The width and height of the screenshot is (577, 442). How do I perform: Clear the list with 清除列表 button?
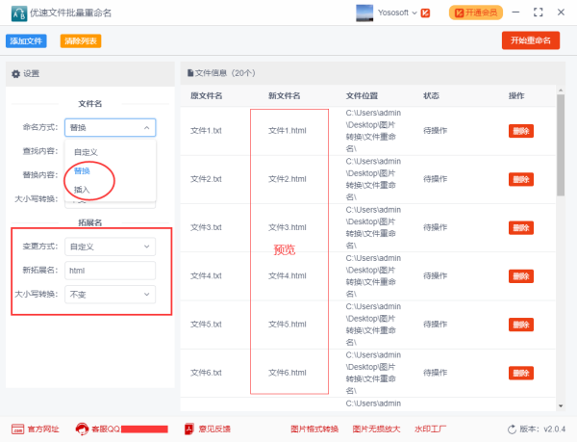(79, 41)
